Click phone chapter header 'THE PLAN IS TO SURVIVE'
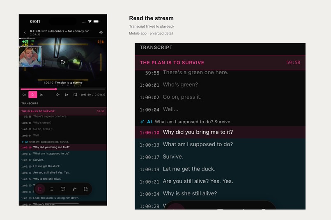The image size is (331, 220). (63, 111)
